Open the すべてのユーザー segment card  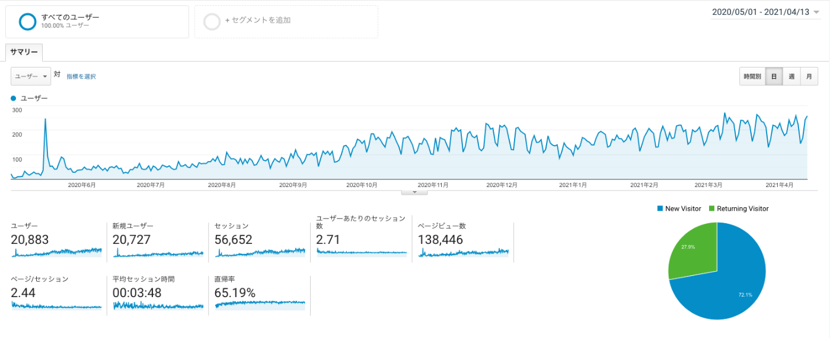tap(97, 22)
